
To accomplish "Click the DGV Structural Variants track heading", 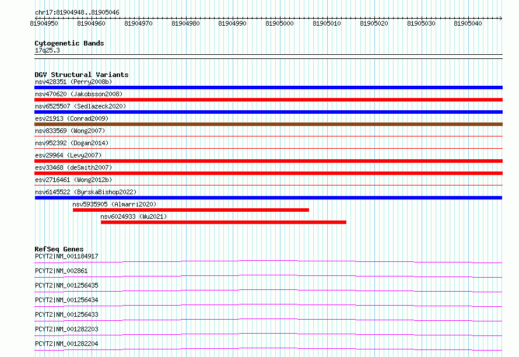I will (x=82, y=75).
